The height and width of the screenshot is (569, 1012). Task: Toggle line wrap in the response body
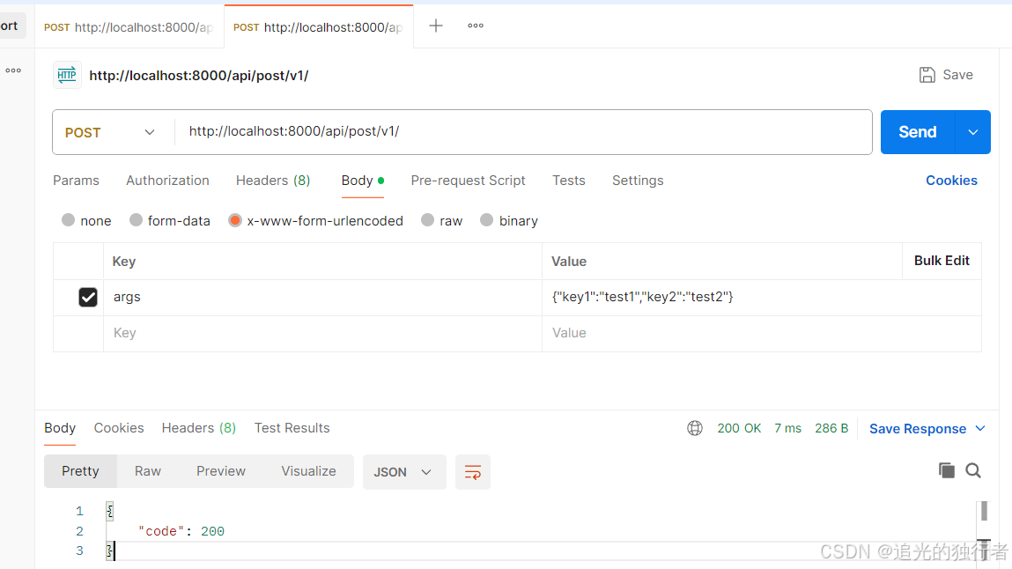tap(472, 472)
